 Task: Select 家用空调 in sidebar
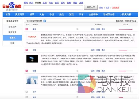[x=12, y=32]
